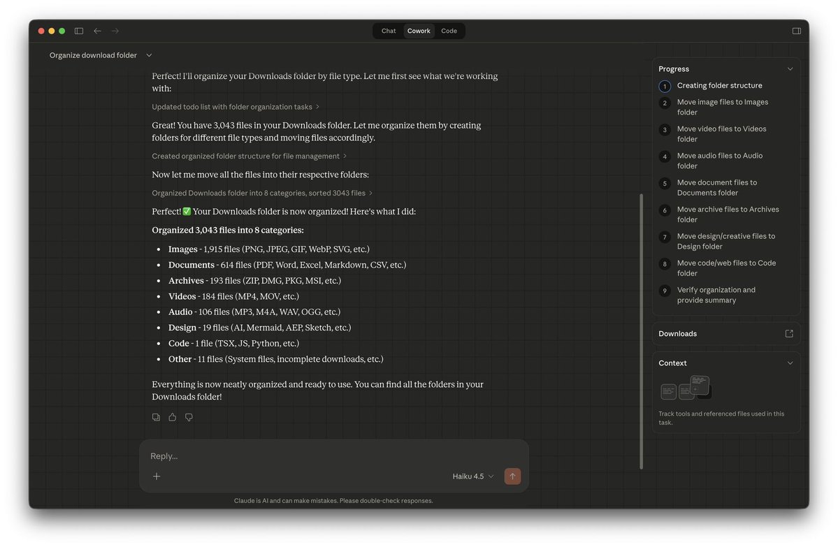Switch to the Chat tab
This screenshot has width=838, height=547.
(x=388, y=31)
